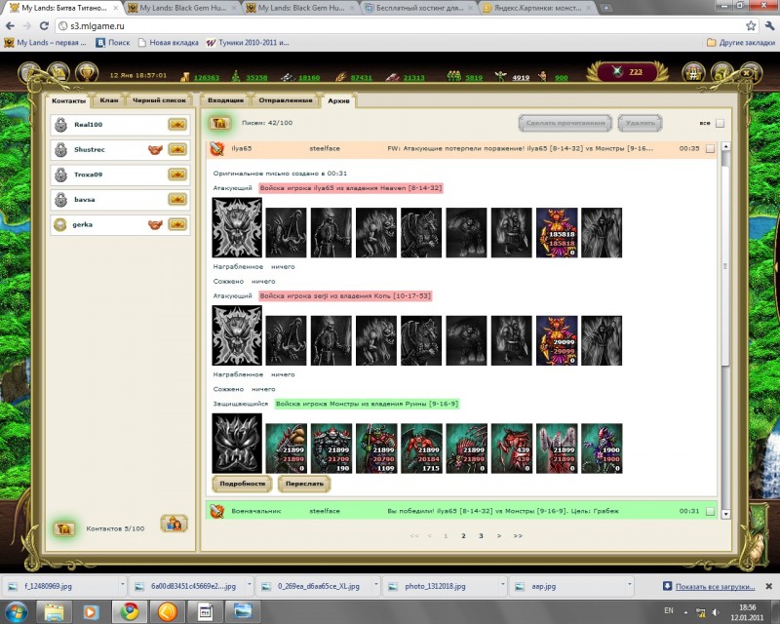The width and height of the screenshot is (780, 624).
Task: Click the add contact people icon
Action: 174,524
